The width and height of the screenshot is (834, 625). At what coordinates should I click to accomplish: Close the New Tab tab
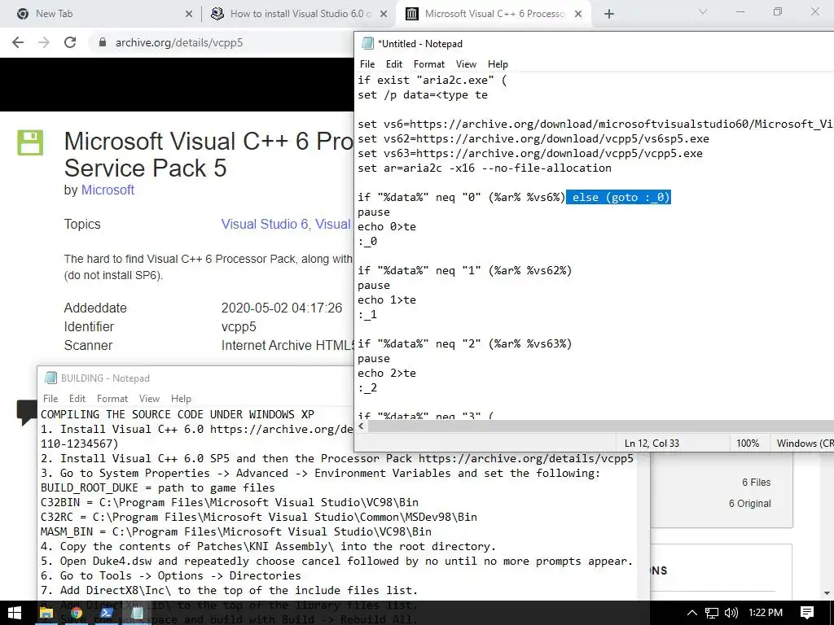tap(188, 14)
